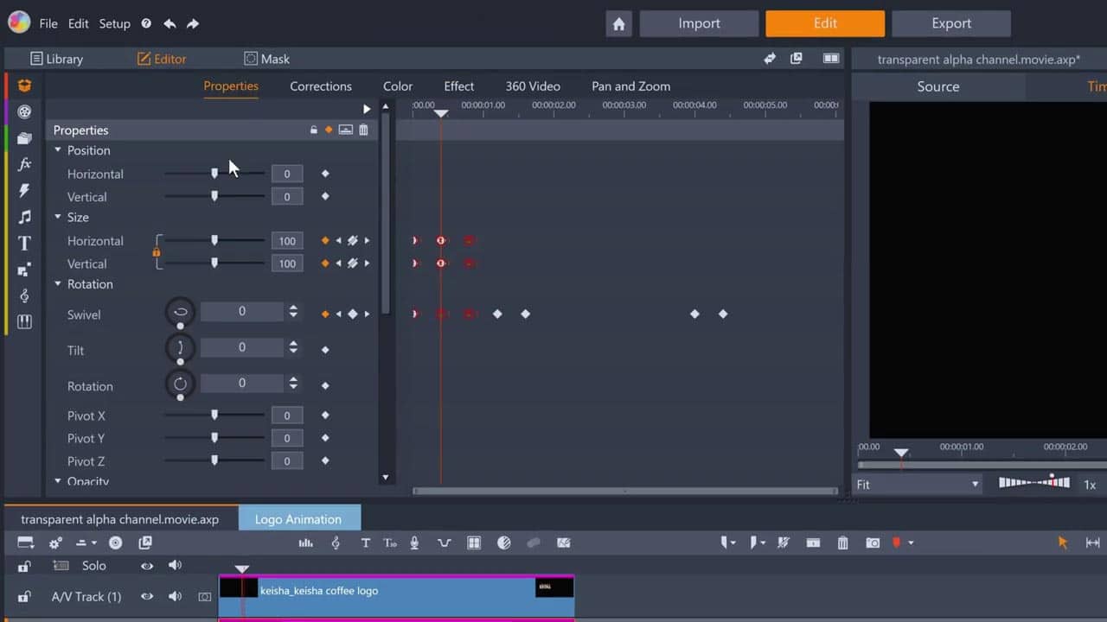Open the Titles category in sidebar
Screen dimensions: 1107x622
point(24,244)
